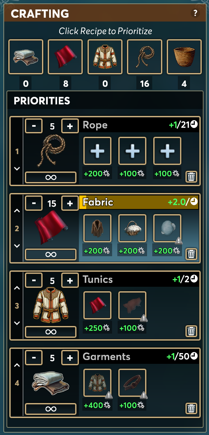The image size is (209, 435).
Task: Prioritize the Tunic recipe in top row
Action: click(105, 57)
